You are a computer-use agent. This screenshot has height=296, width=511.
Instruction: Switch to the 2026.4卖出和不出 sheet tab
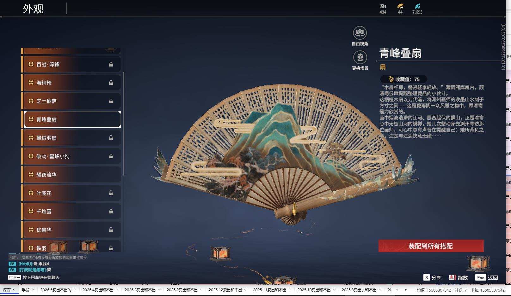tap(98, 290)
